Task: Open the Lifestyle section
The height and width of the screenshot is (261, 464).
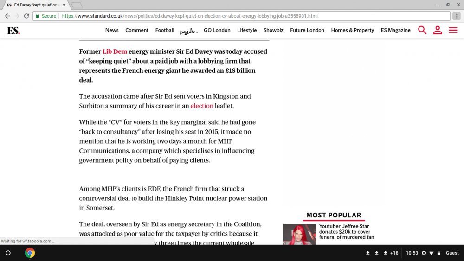Action: [247, 30]
